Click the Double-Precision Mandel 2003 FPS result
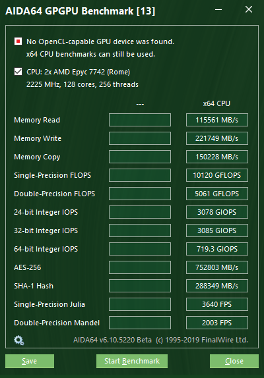The height and width of the screenshot is (378, 264). coord(217,323)
